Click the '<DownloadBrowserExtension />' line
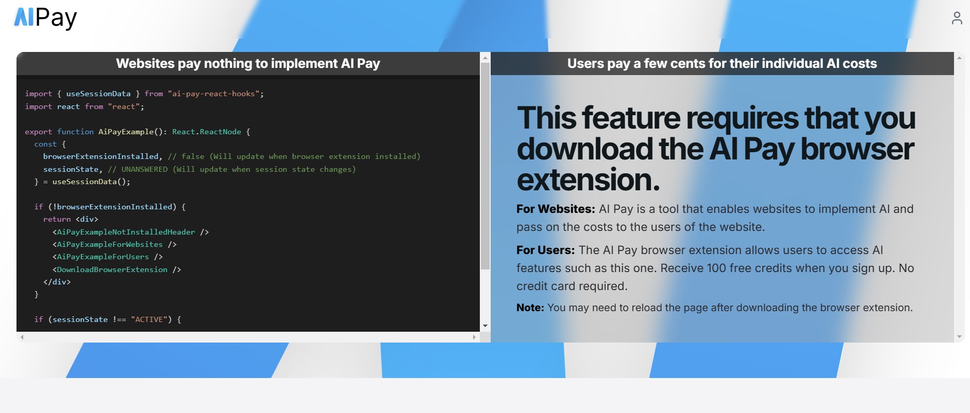 point(116,270)
